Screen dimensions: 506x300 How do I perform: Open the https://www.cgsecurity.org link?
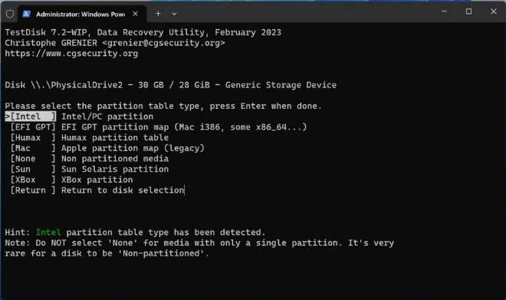coord(71,53)
